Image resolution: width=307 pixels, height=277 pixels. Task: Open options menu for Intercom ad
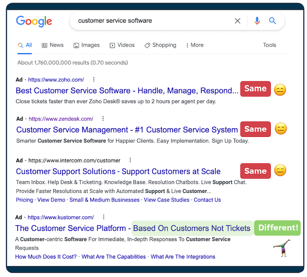[x=130, y=160]
